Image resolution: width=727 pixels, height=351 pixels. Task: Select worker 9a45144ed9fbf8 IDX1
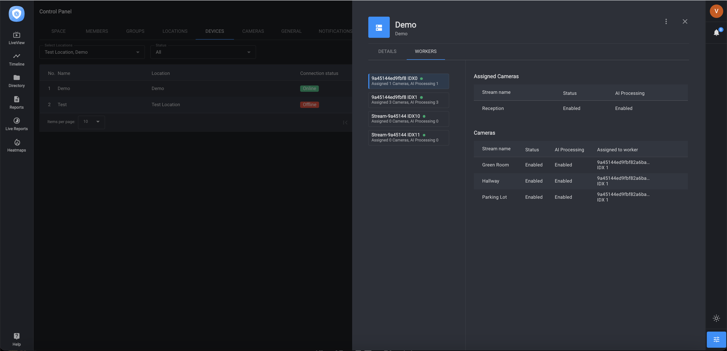pyautogui.click(x=409, y=100)
